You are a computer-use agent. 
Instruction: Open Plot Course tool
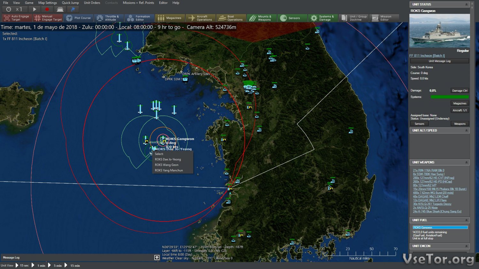point(79,18)
